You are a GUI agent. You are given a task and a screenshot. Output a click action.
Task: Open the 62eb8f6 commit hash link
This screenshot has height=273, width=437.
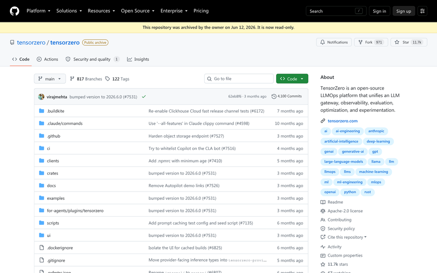coord(235,96)
